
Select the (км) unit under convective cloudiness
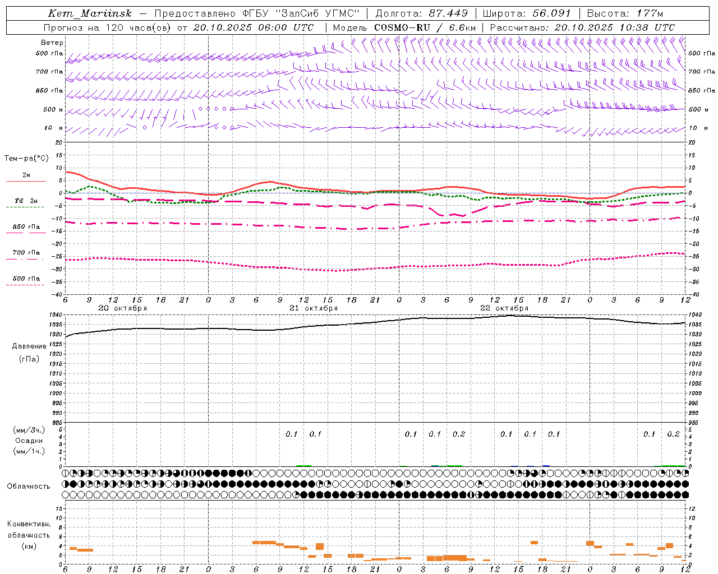pos(29,546)
